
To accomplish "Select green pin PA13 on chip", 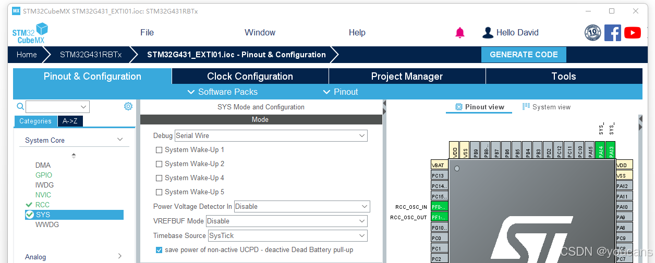I will (x=611, y=150).
